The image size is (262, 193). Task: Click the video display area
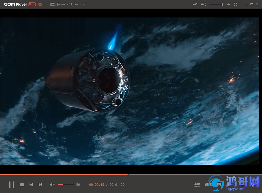coord(131,91)
